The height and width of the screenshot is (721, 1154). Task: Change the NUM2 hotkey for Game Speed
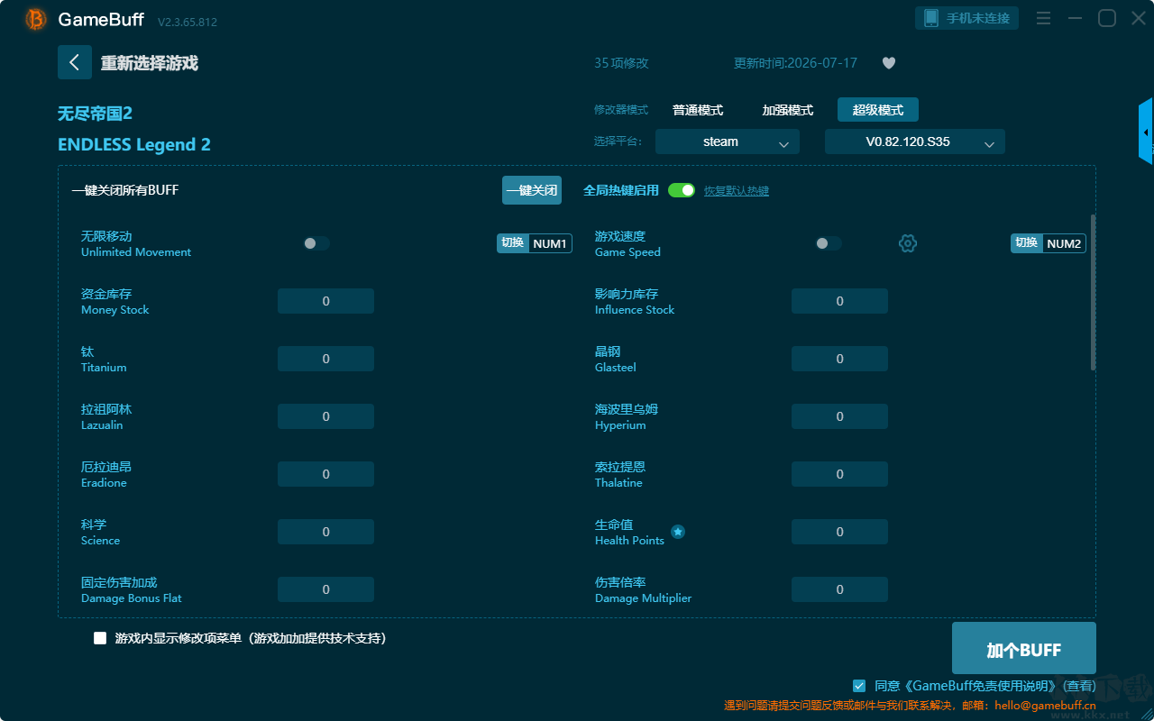pyautogui.click(x=1049, y=243)
